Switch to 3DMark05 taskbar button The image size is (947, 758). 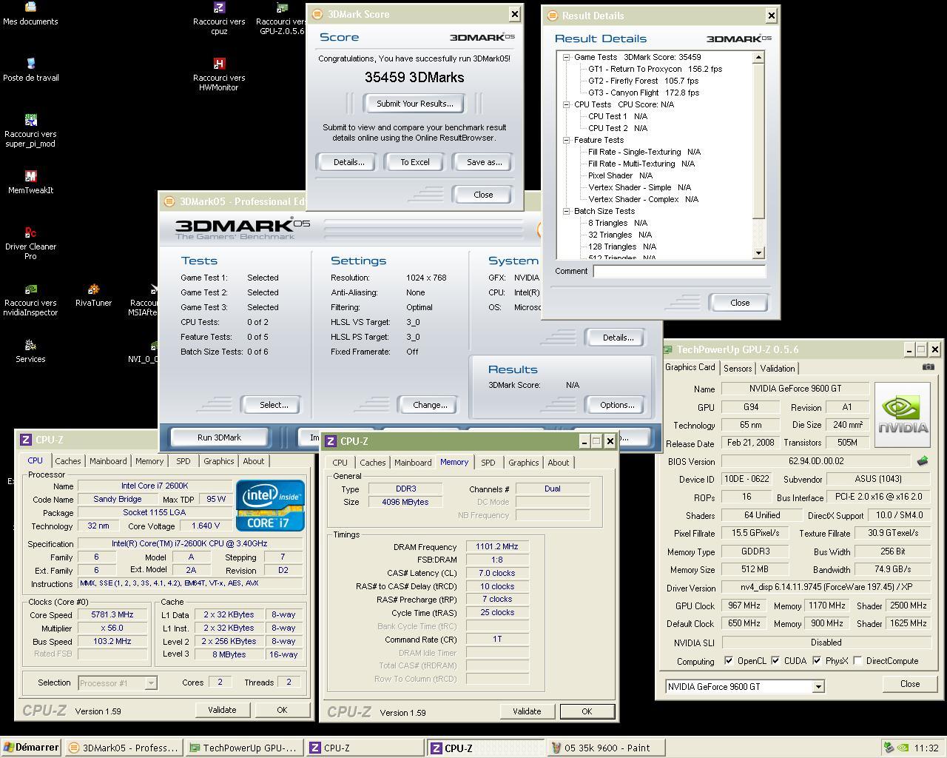124,748
